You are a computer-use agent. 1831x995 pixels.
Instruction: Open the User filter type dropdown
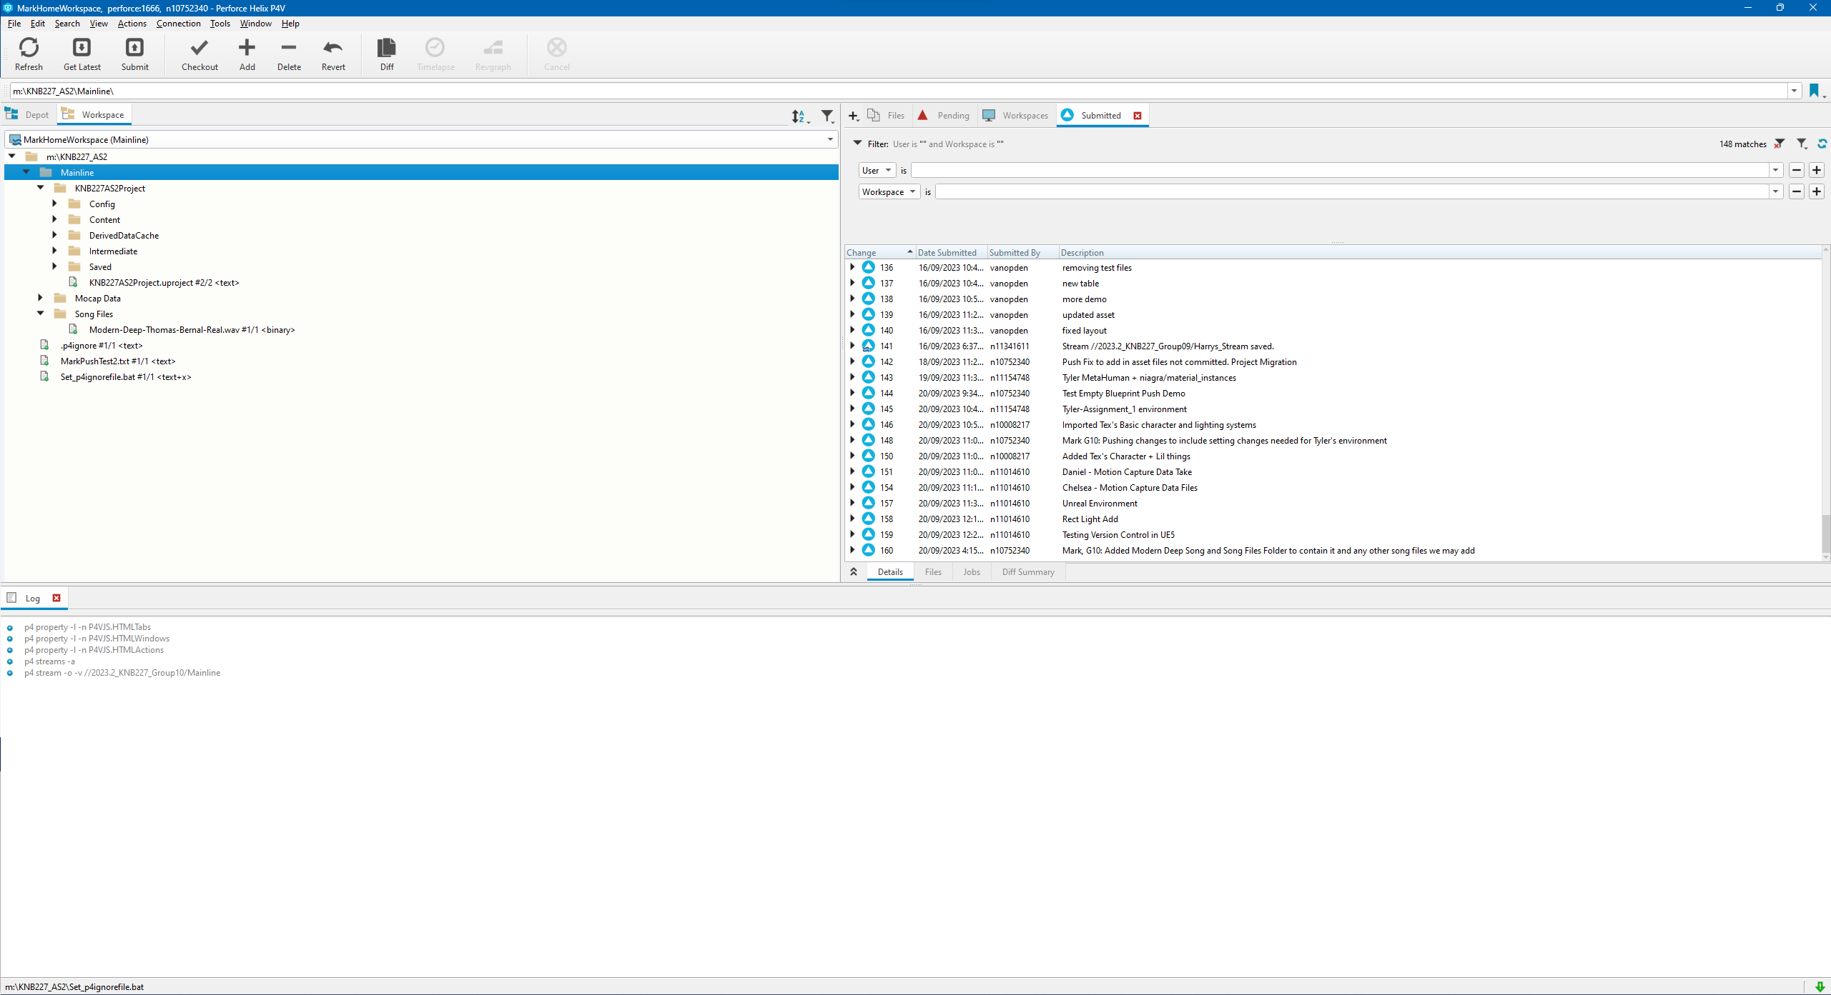[x=877, y=170]
